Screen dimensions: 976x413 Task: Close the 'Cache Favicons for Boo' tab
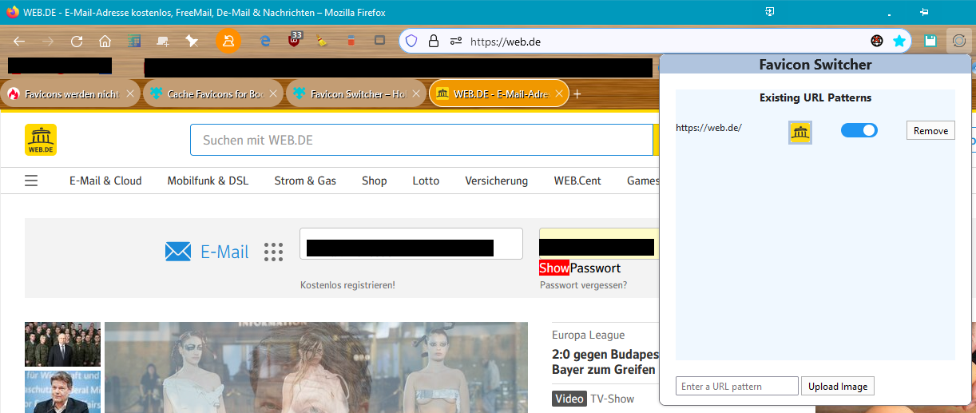[274, 94]
